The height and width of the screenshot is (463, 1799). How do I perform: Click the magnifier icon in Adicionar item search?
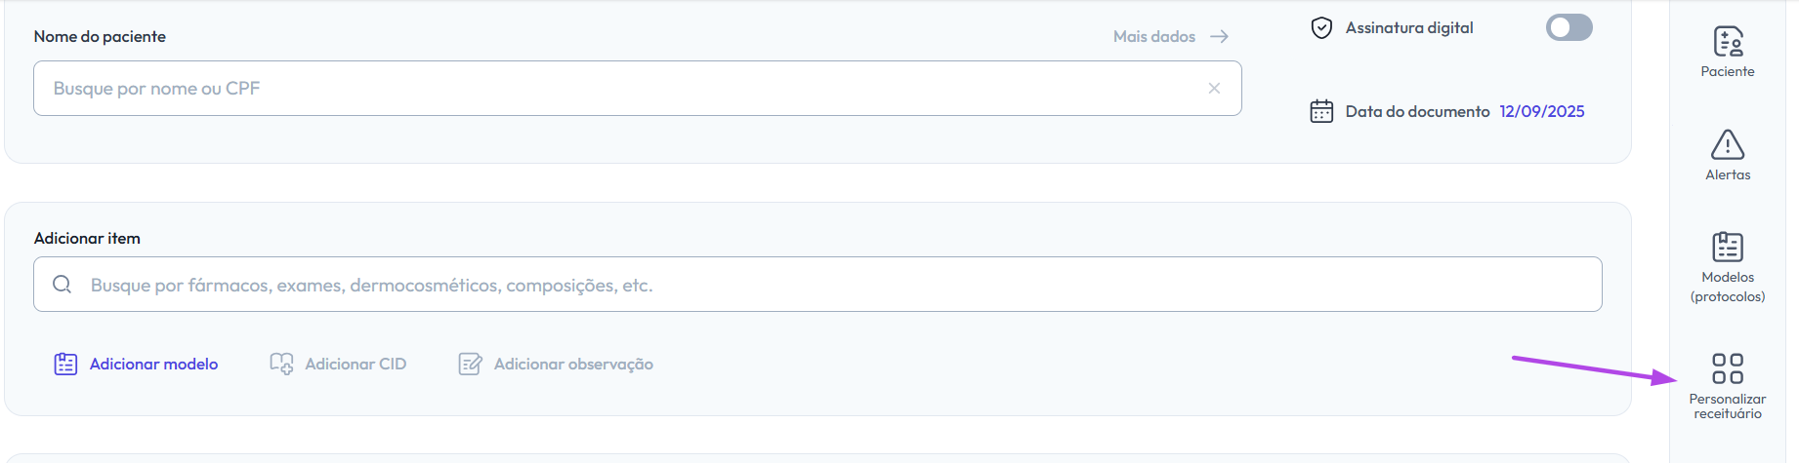coord(63,285)
